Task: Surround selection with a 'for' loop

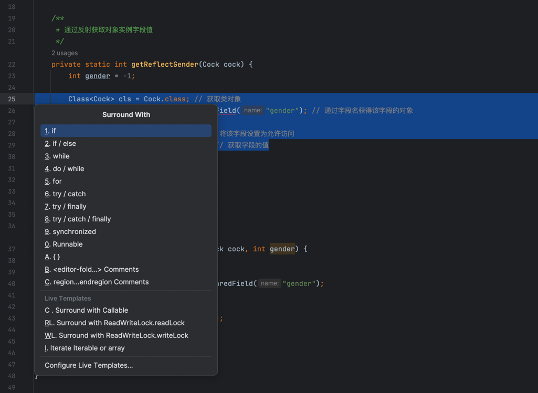Action: [54, 181]
